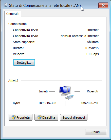Close window using the red X button
The image size is (111, 140).
[x=103, y=5]
